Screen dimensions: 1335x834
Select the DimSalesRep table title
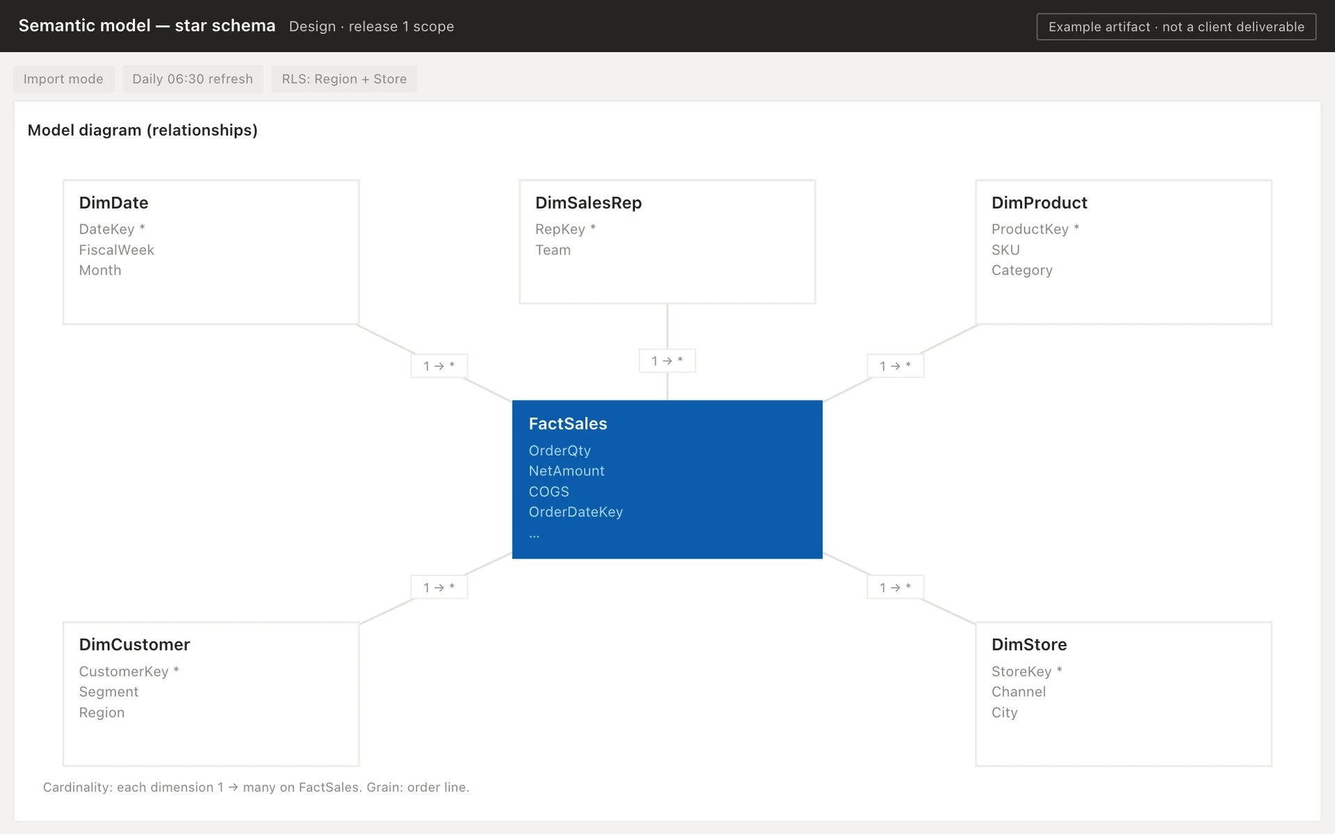coord(588,203)
